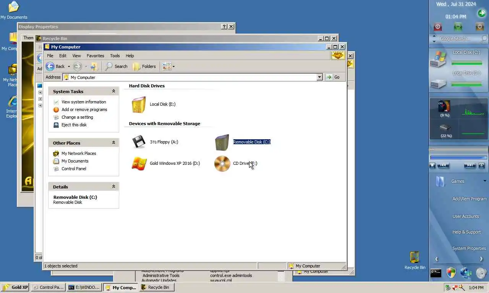Viewport: 489px width, 293px height.
Task: Open Search in My Computer toolbar
Action: (x=116, y=66)
